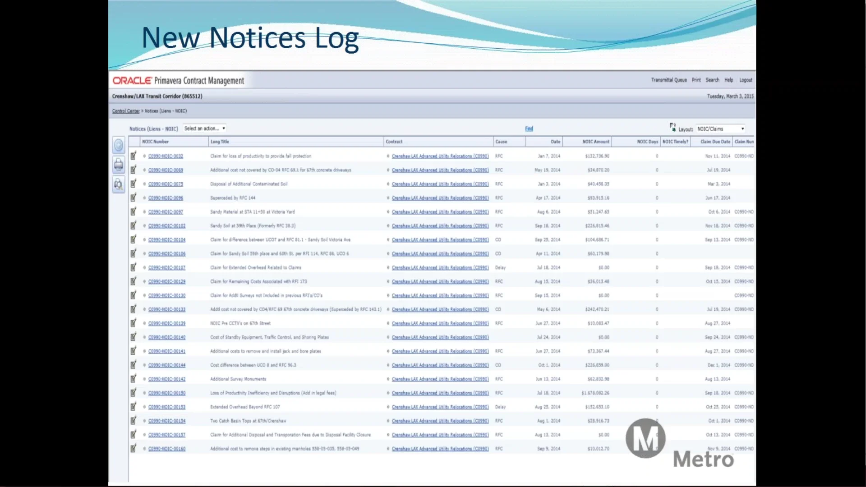Expand details marker beside C0990-NOIC-0097

144,211
